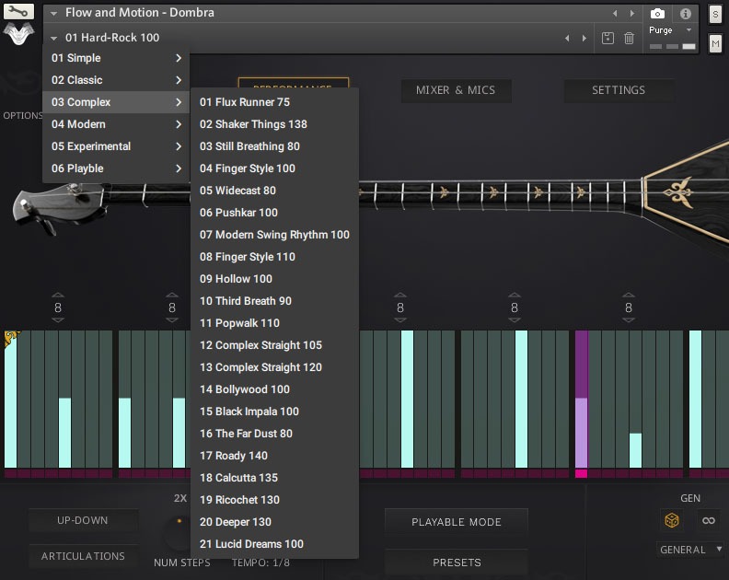Click the highlighted purple sequencer step bar
This screenshot has height=580, width=729.
pos(581,400)
